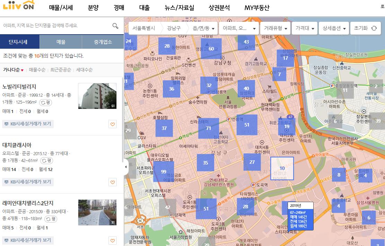Click the left list vertical scrollbar
This screenshot has width=385, height=246.
[x=123, y=120]
